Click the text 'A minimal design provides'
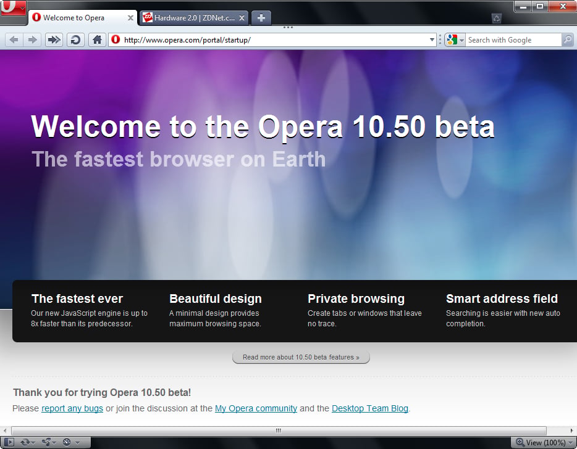 pyautogui.click(x=214, y=313)
